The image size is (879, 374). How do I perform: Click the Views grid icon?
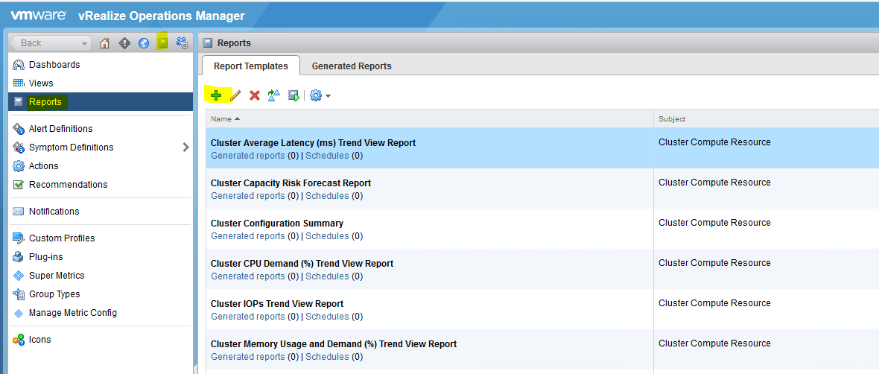coord(19,83)
